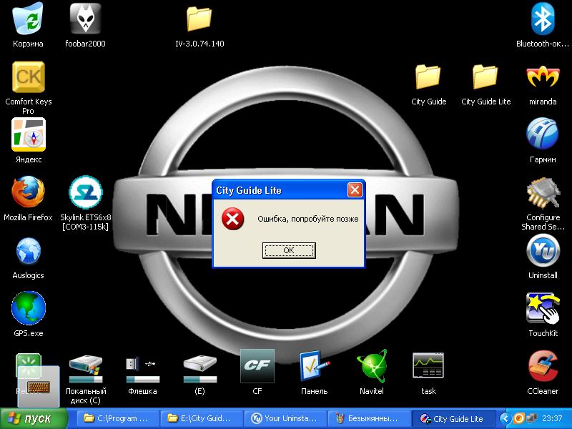The height and width of the screenshot is (429, 572).
Task: Switch to the C:\Program taskbar window
Action: pyautogui.click(x=117, y=418)
